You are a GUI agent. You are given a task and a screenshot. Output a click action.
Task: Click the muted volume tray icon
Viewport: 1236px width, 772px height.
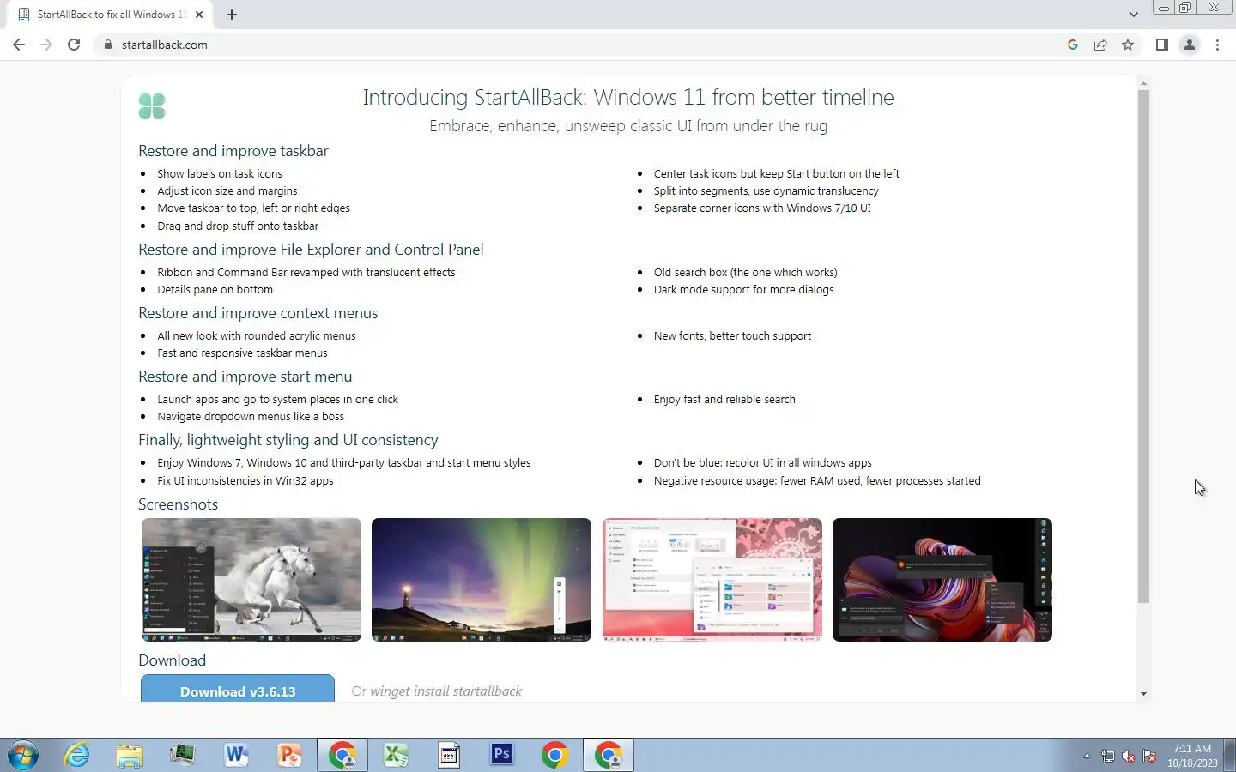(1129, 757)
